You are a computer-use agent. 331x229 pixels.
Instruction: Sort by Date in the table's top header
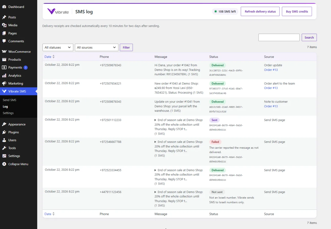(x=49, y=57)
